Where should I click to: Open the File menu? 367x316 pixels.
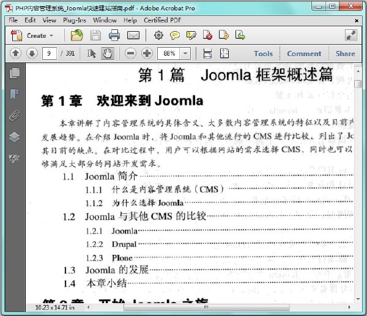(x=13, y=20)
